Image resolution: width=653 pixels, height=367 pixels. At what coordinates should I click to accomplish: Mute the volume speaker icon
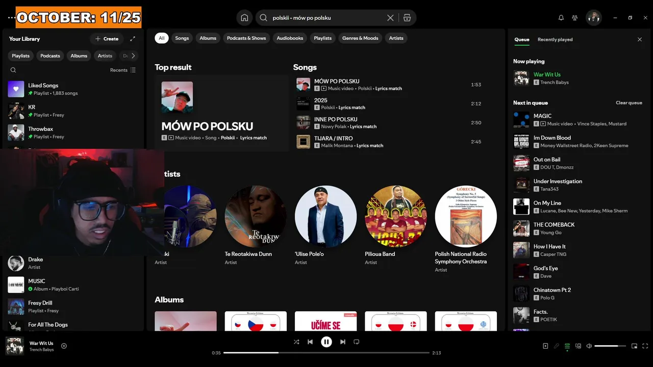coord(589,346)
